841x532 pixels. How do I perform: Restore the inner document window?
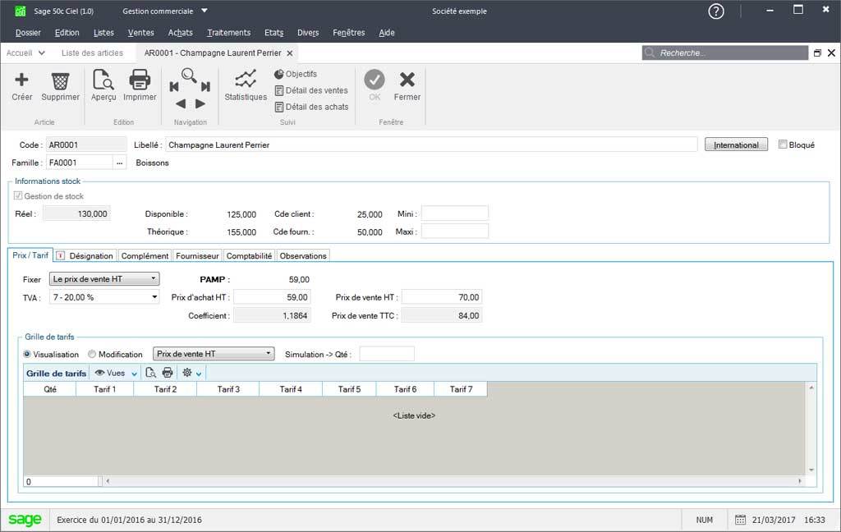[x=817, y=53]
